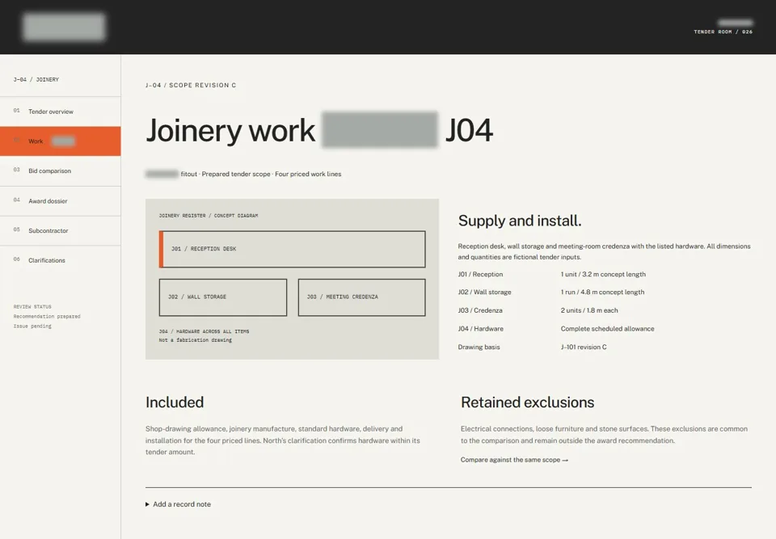776x539 pixels.
Task: Click the J01 / Reception Desk diagram box
Action: coord(292,249)
